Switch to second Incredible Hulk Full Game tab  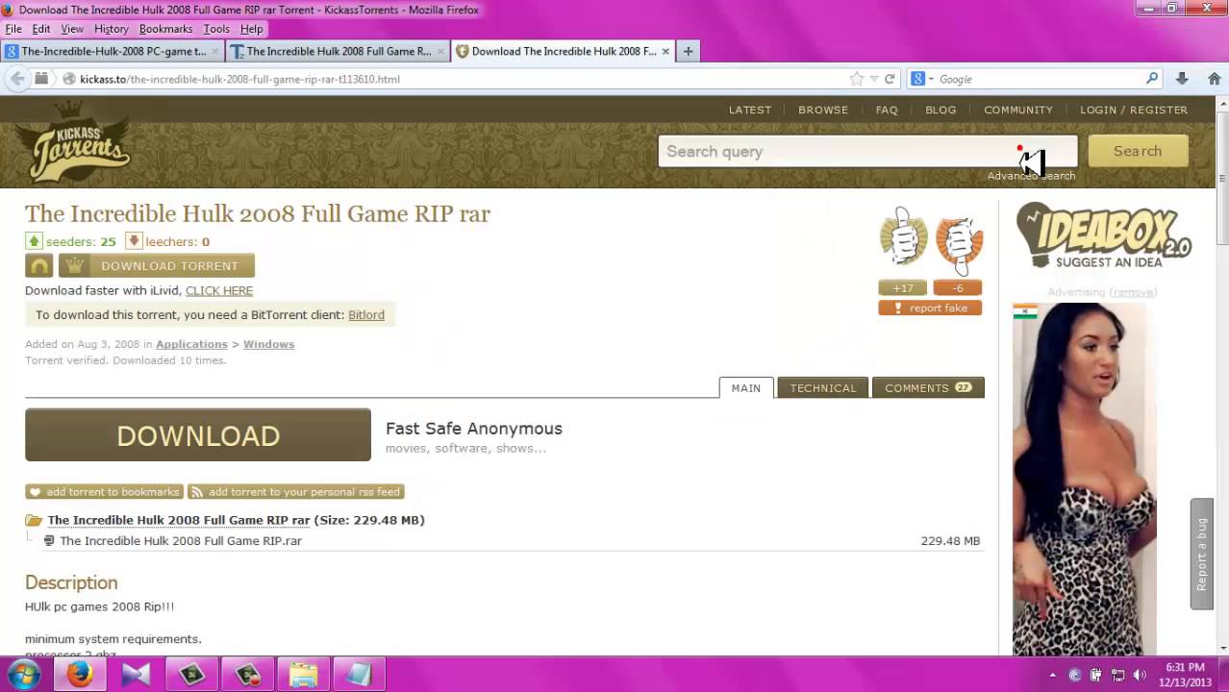(x=339, y=51)
